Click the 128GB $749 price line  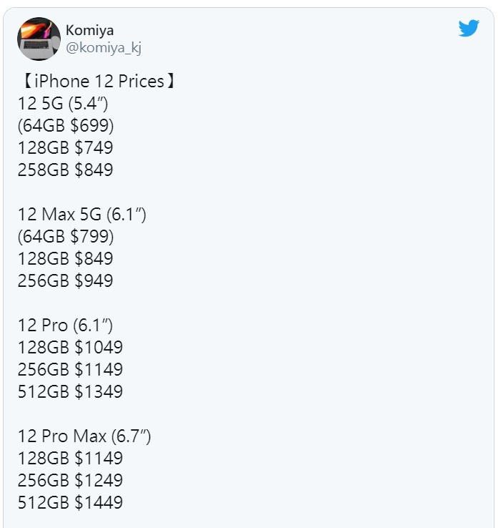(x=66, y=148)
